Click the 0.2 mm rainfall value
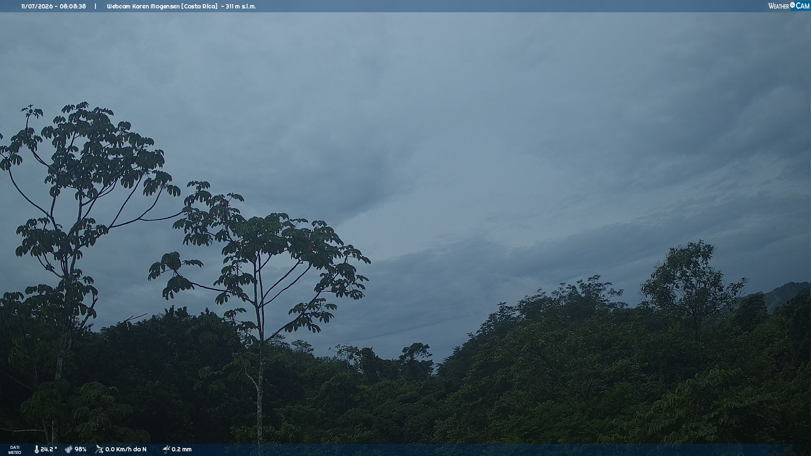This screenshot has height=456, width=811. click(182, 450)
